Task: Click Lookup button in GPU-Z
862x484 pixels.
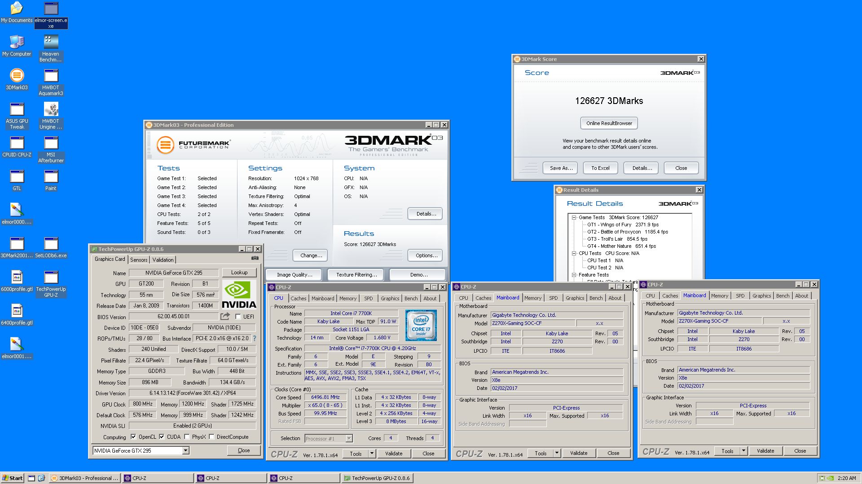Action: tap(239, 272)
